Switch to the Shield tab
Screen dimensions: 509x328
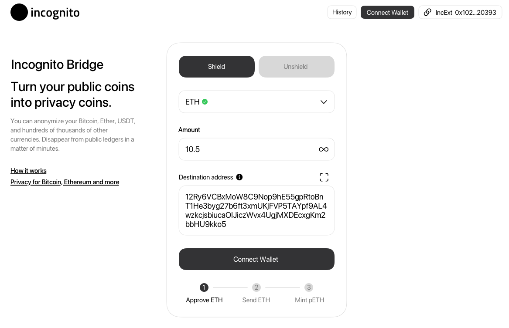(x=216, y=67)
